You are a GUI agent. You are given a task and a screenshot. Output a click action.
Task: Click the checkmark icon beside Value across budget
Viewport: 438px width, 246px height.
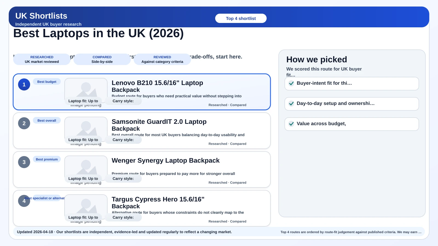(291, 124)
